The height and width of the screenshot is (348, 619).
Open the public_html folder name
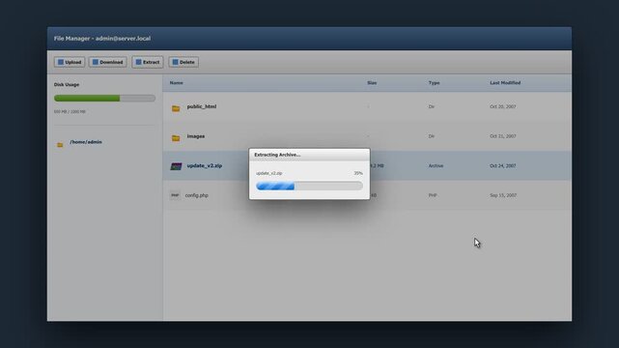[x=202, y=106]
